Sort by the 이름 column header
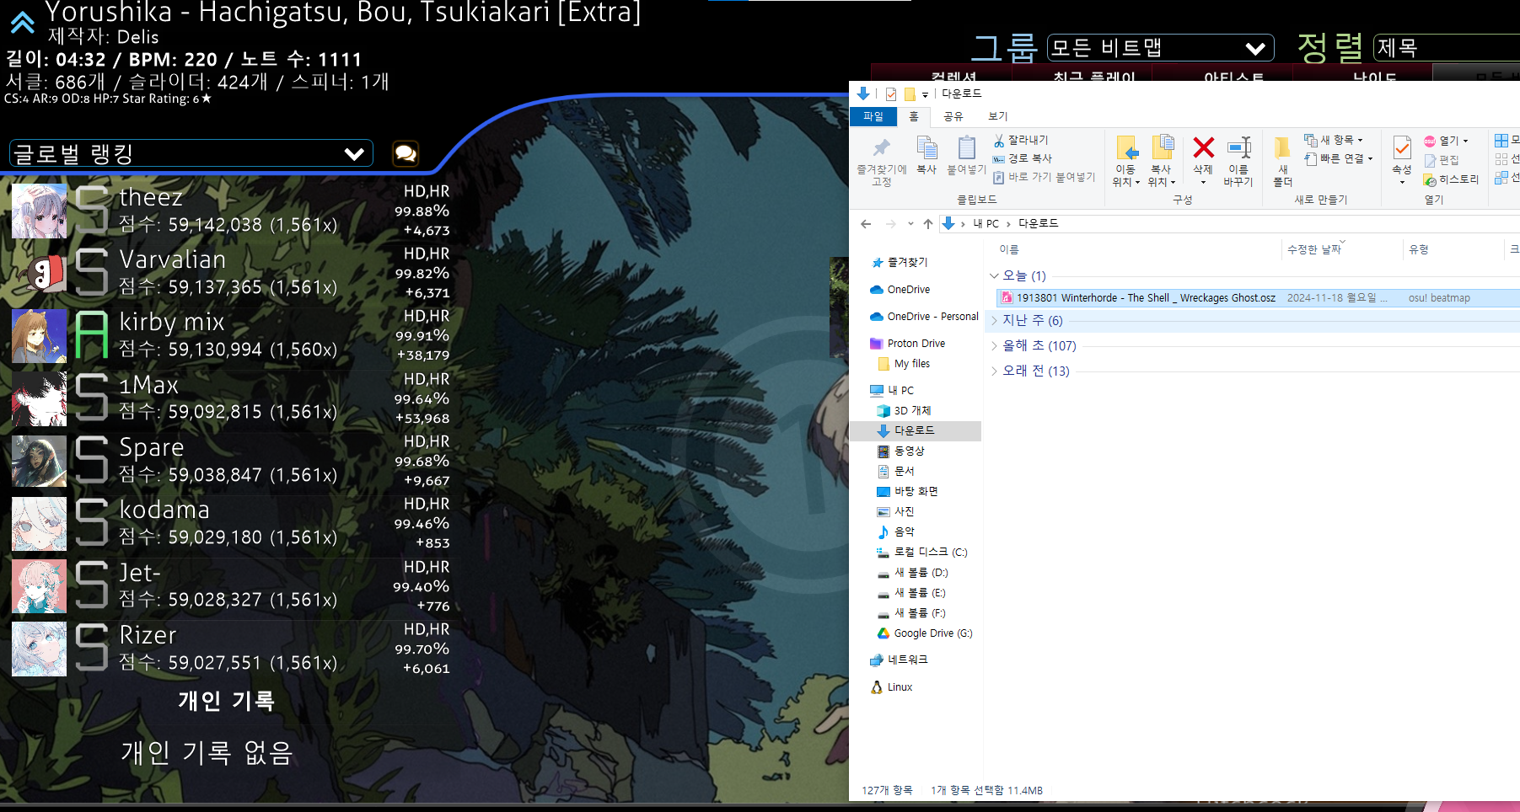This screenshot has height=812, width=1520. click(1136, 249)
